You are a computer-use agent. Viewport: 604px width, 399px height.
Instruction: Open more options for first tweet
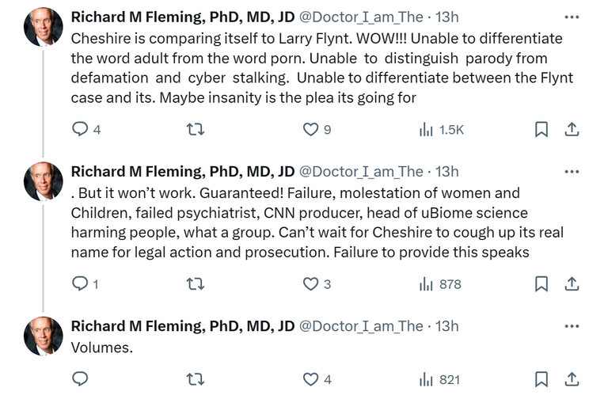(x=572, y=17)
